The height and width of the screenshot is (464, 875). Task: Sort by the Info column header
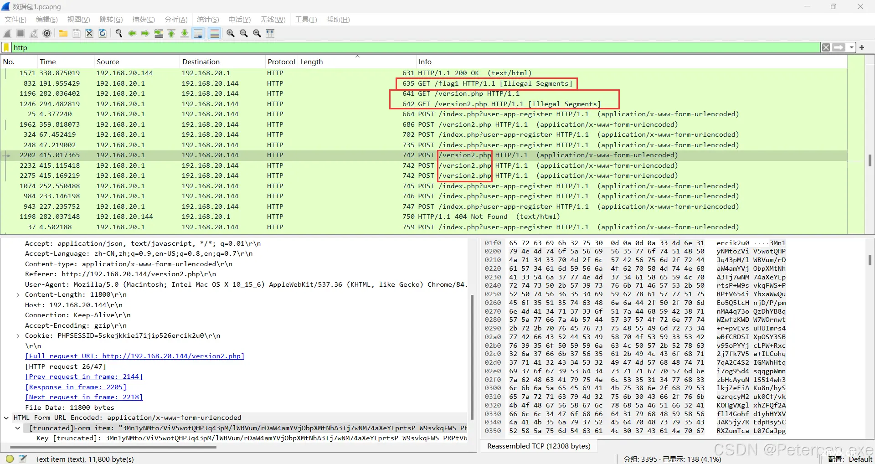[x=631, y=62]
